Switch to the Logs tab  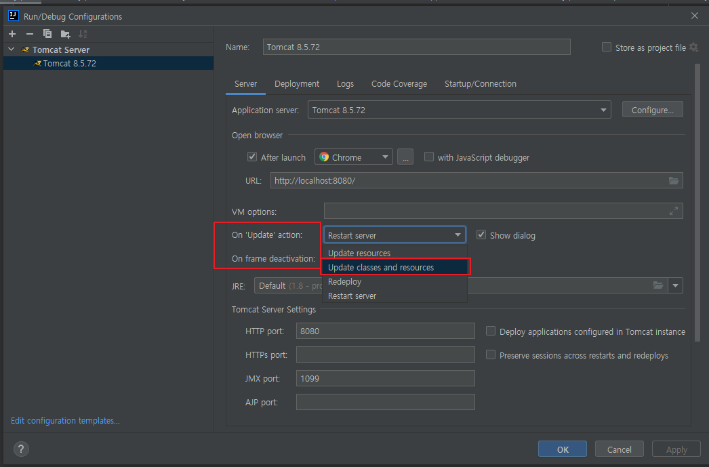[x=346, y=83]
